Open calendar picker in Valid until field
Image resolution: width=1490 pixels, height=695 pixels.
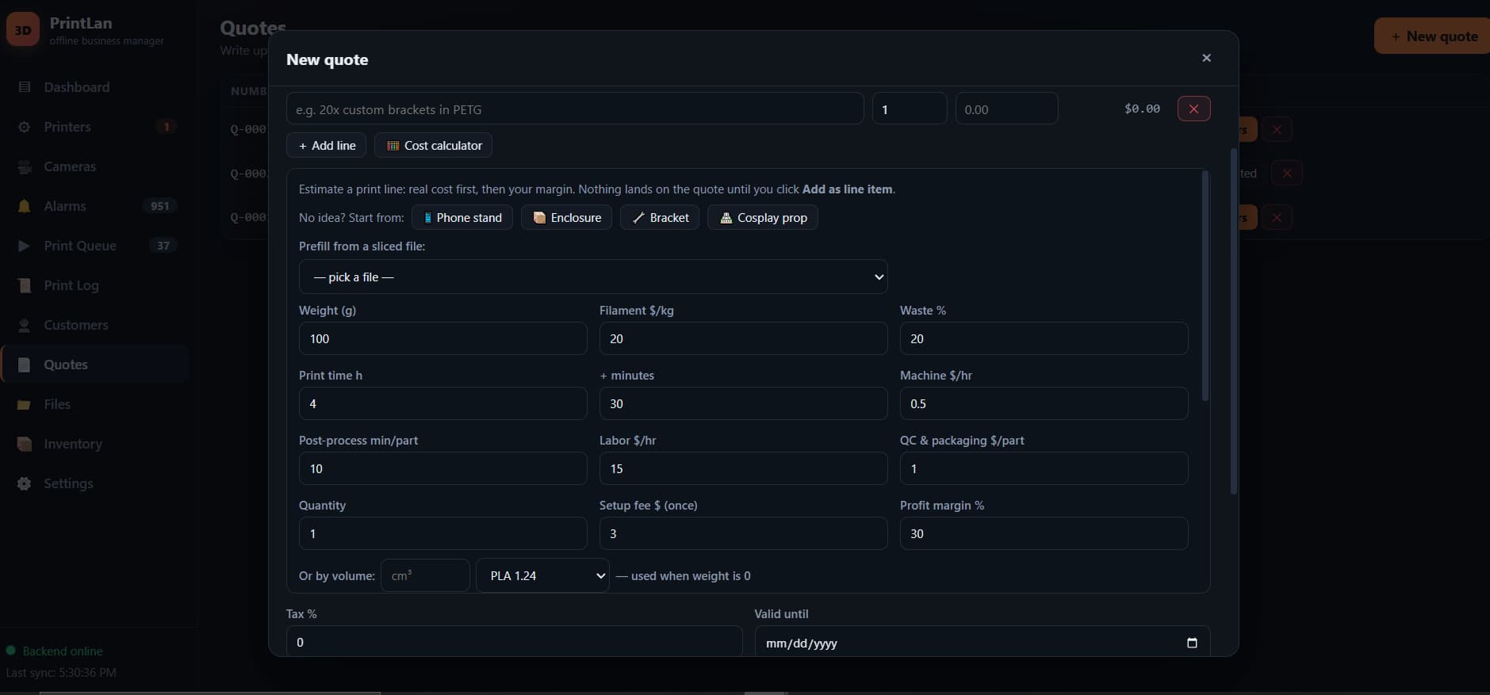coord(1192,643)
